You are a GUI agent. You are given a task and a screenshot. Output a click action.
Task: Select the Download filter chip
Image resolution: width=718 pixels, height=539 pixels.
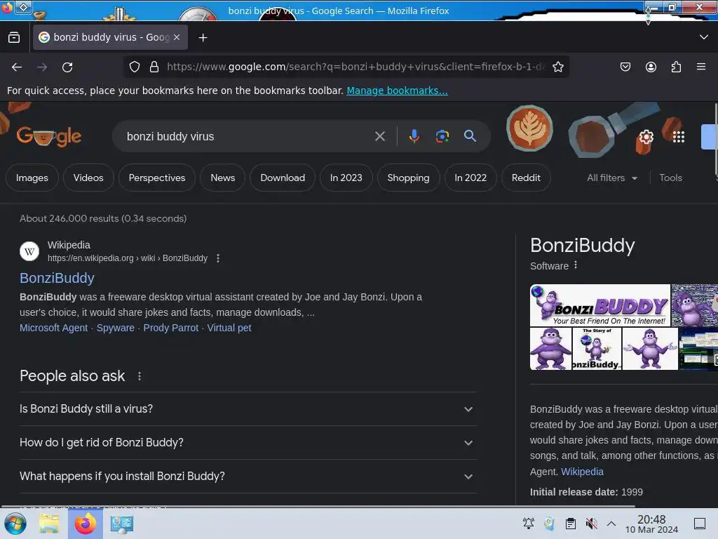(x=283, y=178)
